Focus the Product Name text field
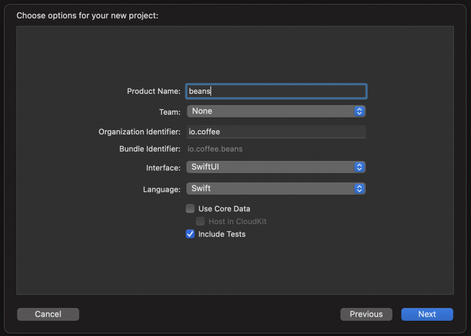The image size is (471, 336). [276, 91]
